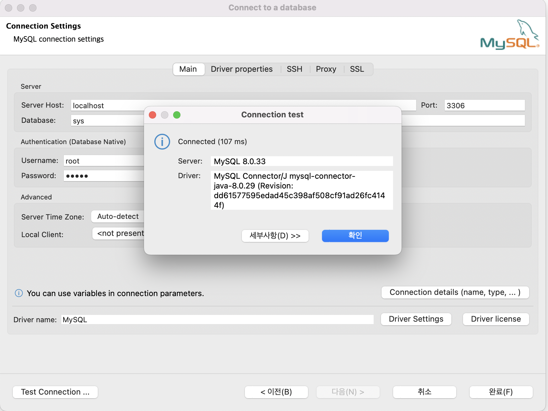Click info icon beside variables hint
Image resolution: width=548 pixels, height=411 pixels.
19,293
